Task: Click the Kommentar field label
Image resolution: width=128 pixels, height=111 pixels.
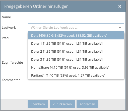Action: click(x=11, y=80)
